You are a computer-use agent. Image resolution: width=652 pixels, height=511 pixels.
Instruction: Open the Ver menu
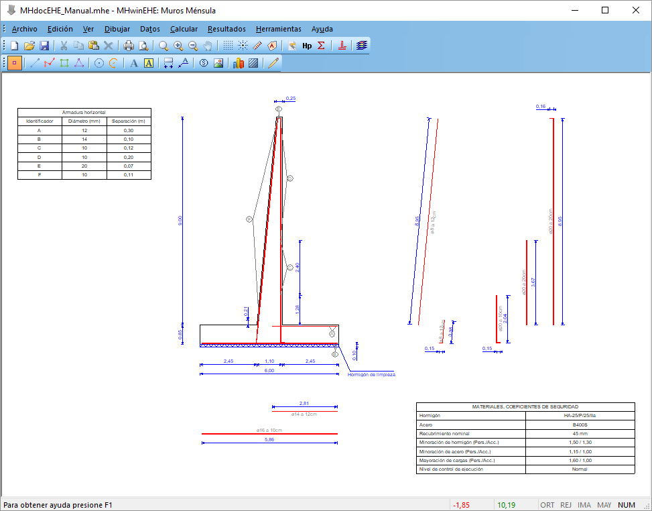pos(88,29)
